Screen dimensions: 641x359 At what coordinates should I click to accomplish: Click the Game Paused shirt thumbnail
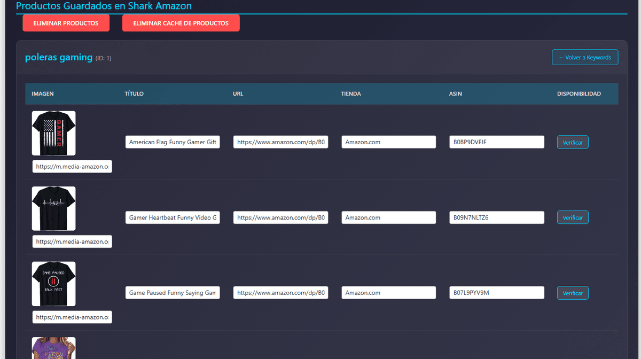53,284
